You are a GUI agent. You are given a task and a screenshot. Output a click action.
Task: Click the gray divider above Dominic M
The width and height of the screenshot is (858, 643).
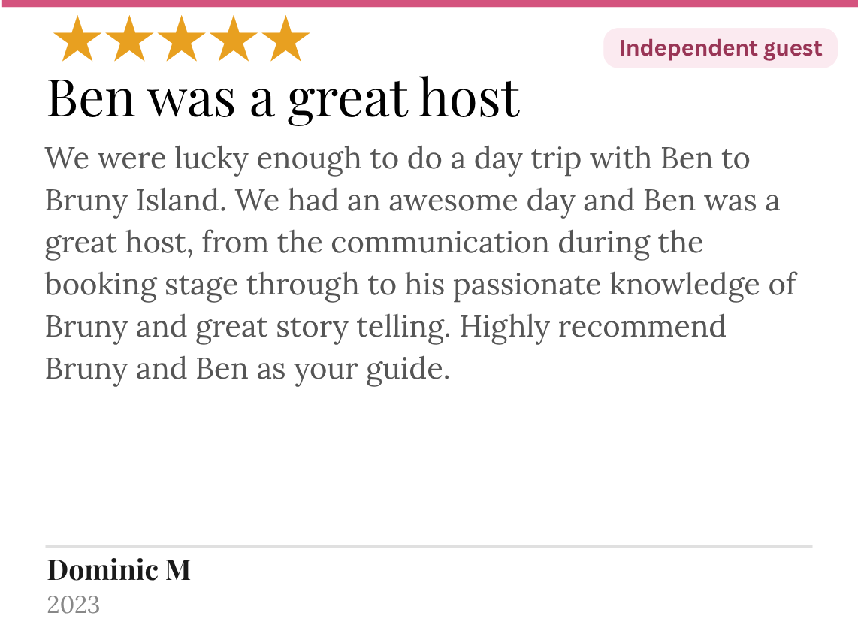tap(429, 546)
